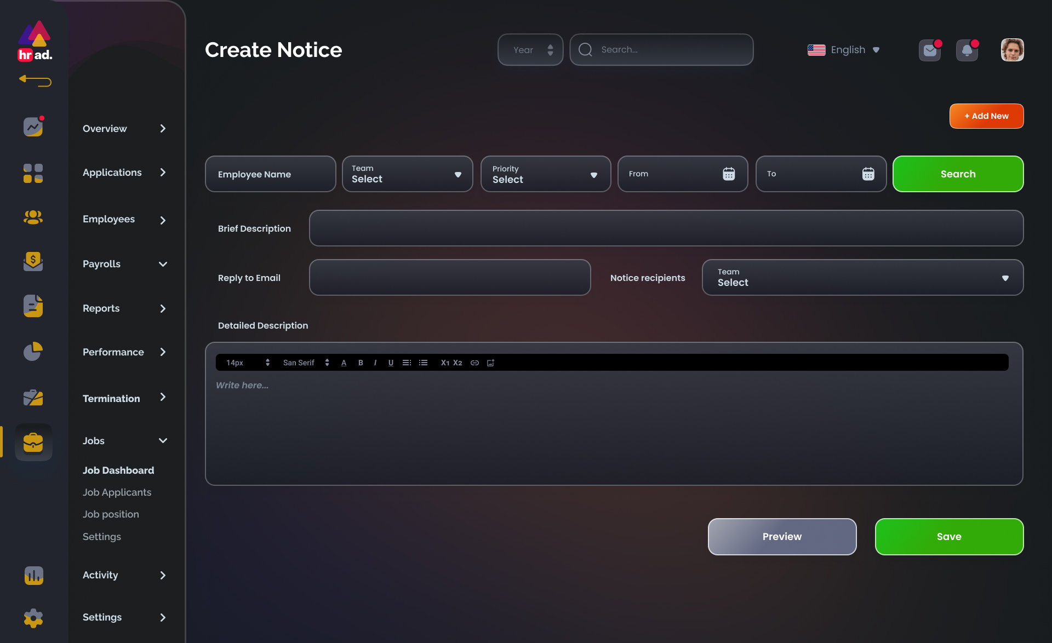Click the Performance pie chart icon
This screenshot has height=643, width=1052.
point(33,351)
